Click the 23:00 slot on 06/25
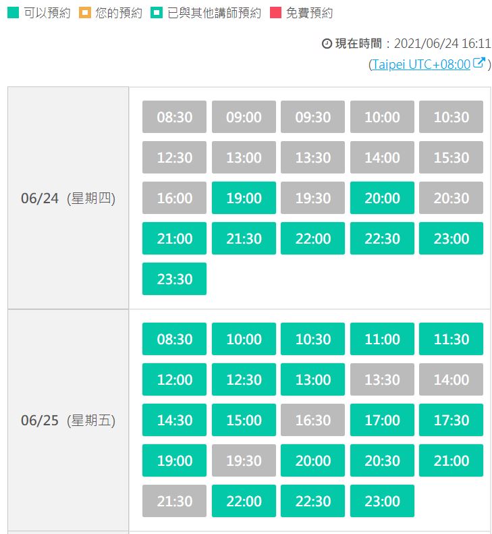The height and width of the screenshot is (534, 492). (x=382, y=501)
